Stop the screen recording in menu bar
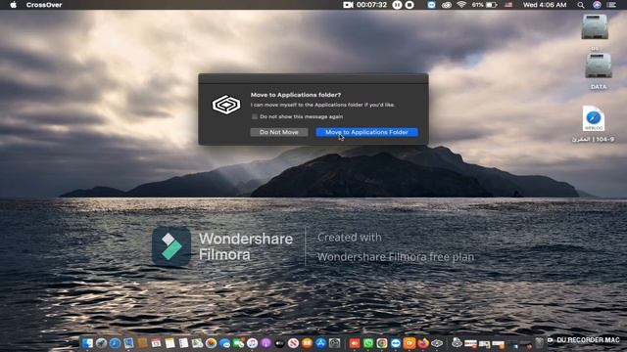627x352 pixels. [410, 5]
